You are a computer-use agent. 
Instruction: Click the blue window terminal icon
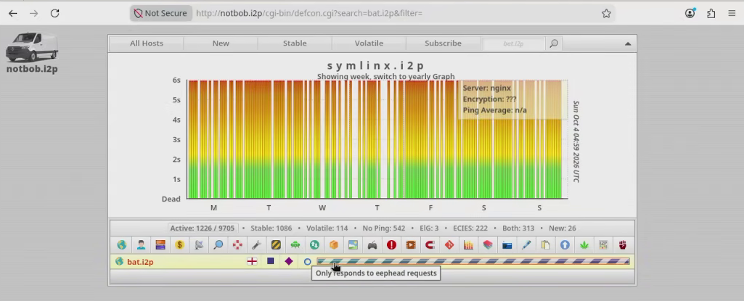pos(507,245)
